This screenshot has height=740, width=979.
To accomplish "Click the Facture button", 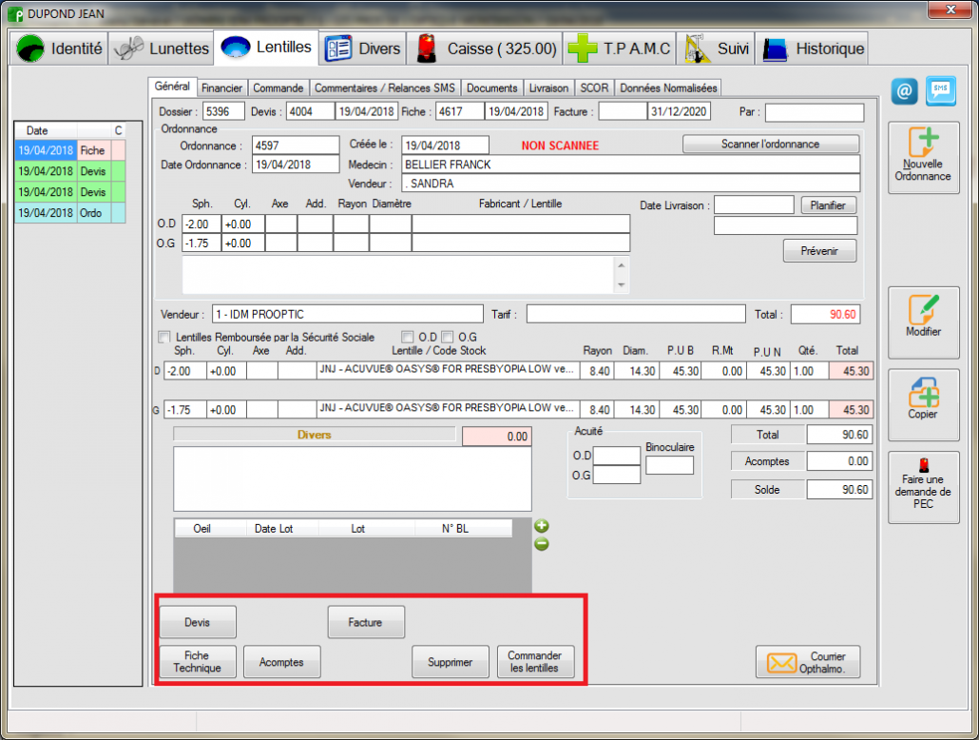I will point(366,622).
